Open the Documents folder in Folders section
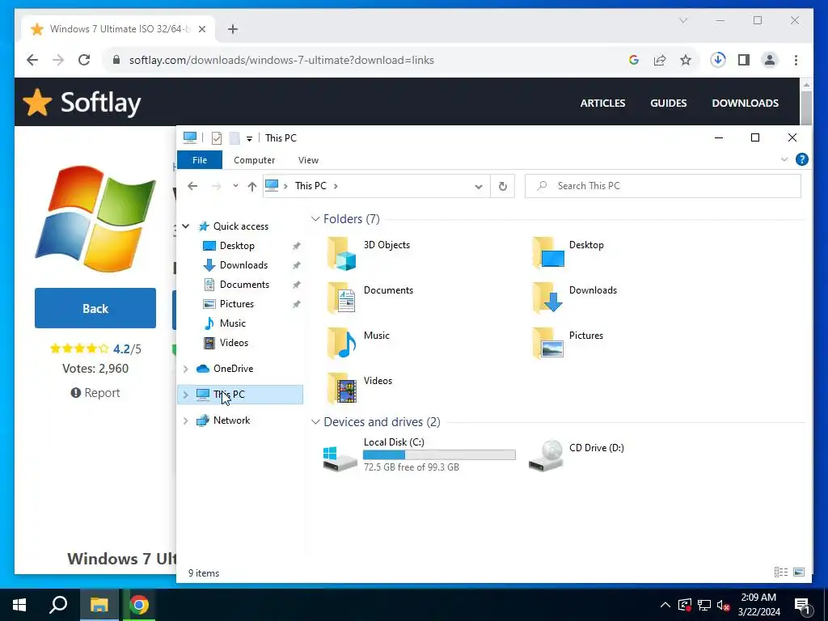Viewport: 828px width, 621px height. click(342, 298)
